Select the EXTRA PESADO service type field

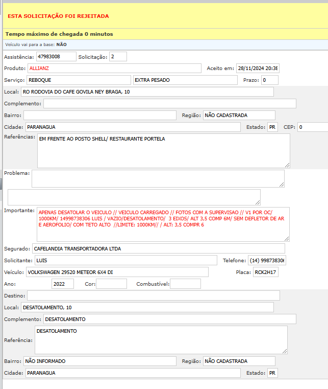pos(185,80)
